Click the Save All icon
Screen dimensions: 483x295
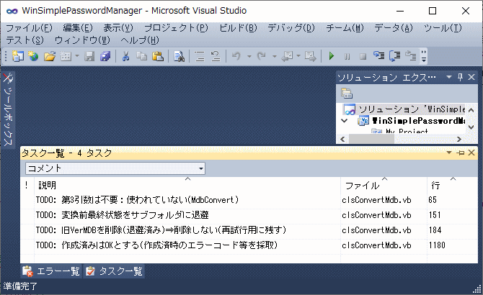[x=105, y=56]
